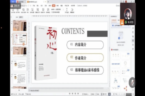The height and width of the screenshot is (96, 145).
Task: Switch to the outline tab in slide panel
Action: [17, 17]
